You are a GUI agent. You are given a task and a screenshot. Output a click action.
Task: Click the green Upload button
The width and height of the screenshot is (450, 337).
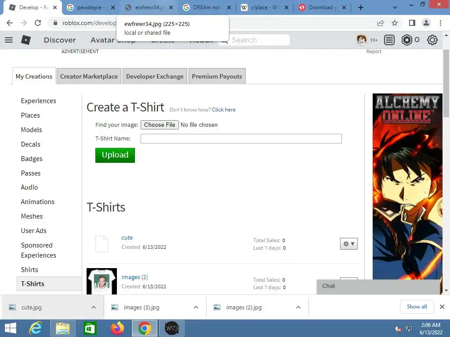pos(115,155)
